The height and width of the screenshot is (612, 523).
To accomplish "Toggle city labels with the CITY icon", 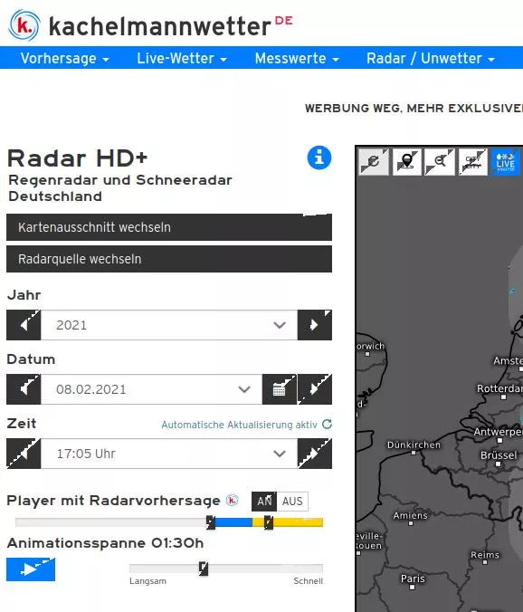I will [472, 161].
